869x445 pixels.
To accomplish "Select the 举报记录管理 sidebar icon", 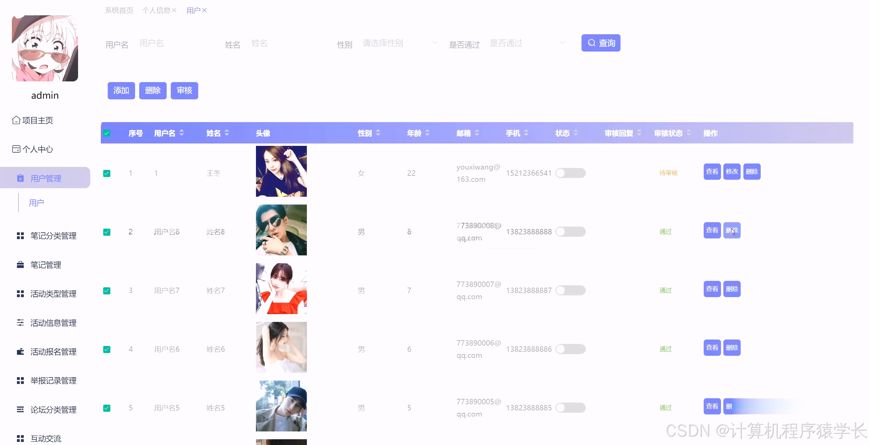I will (20, 381).
